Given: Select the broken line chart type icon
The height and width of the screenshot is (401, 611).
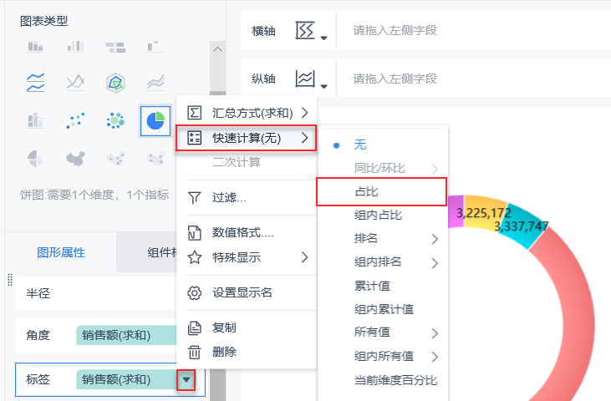Looking at the screenshot, I should [x=75, y=83].
